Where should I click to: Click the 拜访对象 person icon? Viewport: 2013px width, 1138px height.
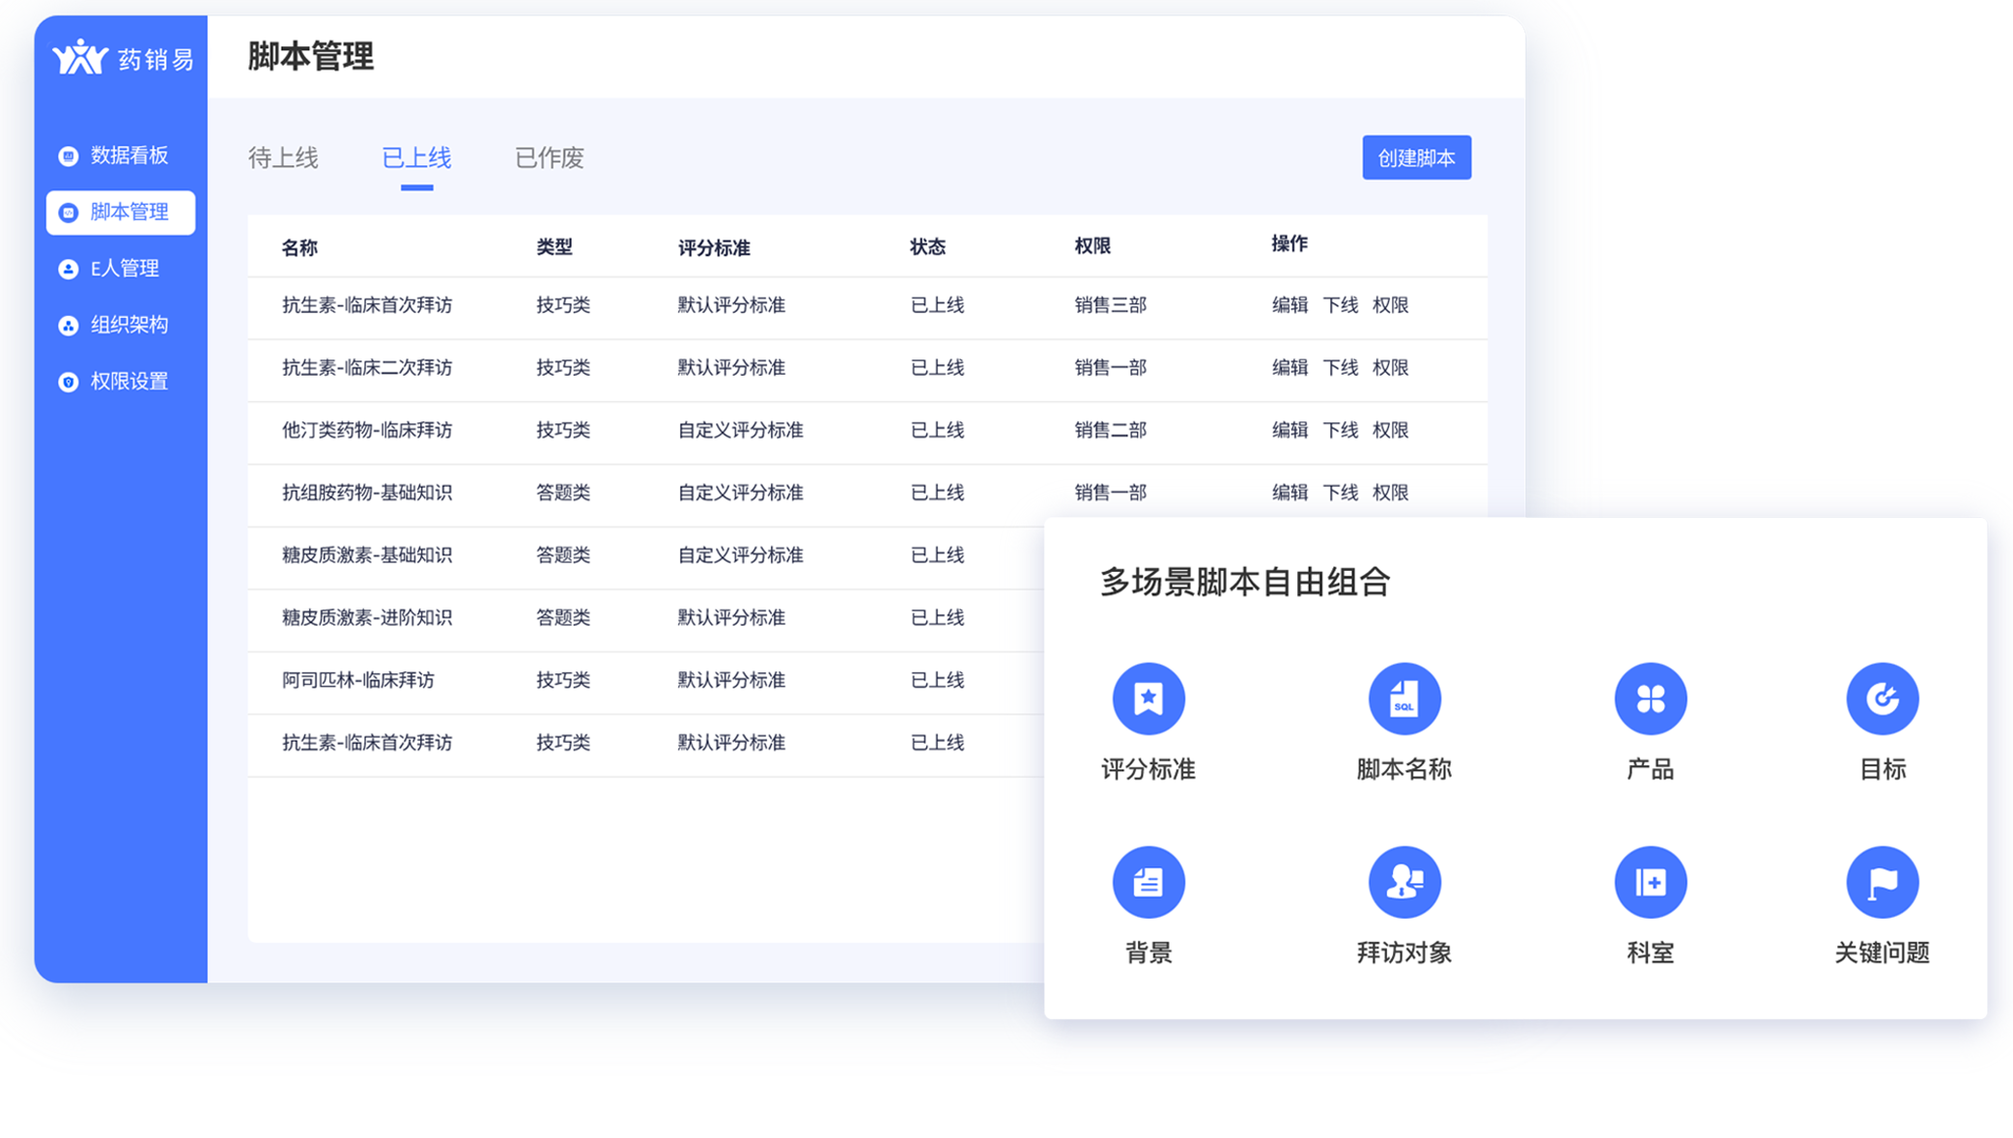pos(1403,882)
